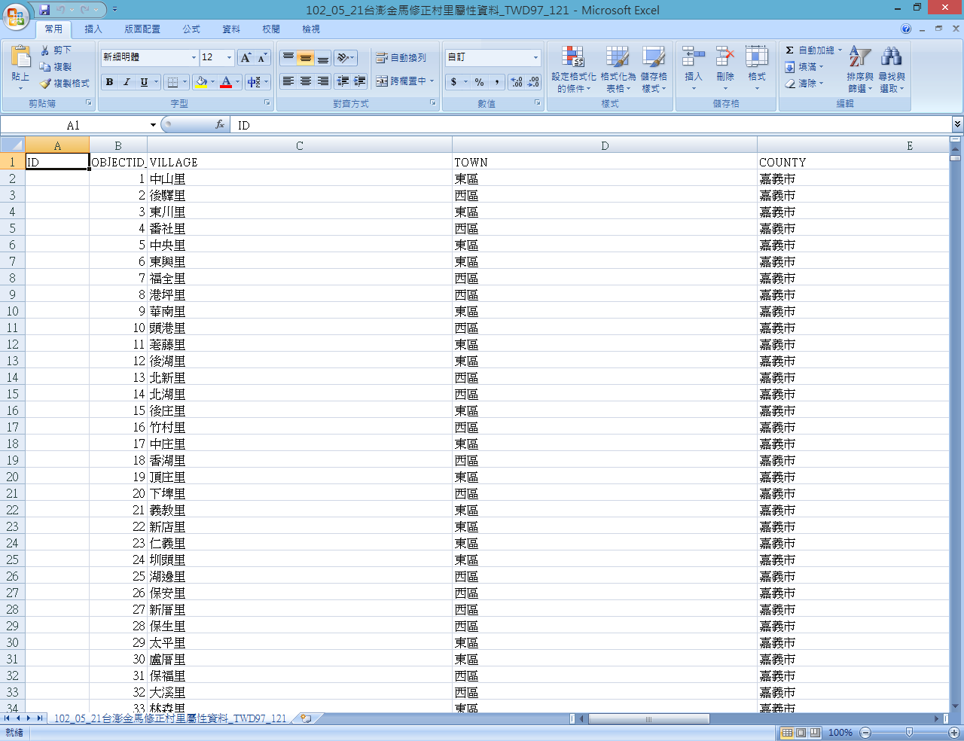Switch to the 插入 ribbon tab
This screenshot has height=741, width=964.
pyautogui.click(x=93, y=29)
